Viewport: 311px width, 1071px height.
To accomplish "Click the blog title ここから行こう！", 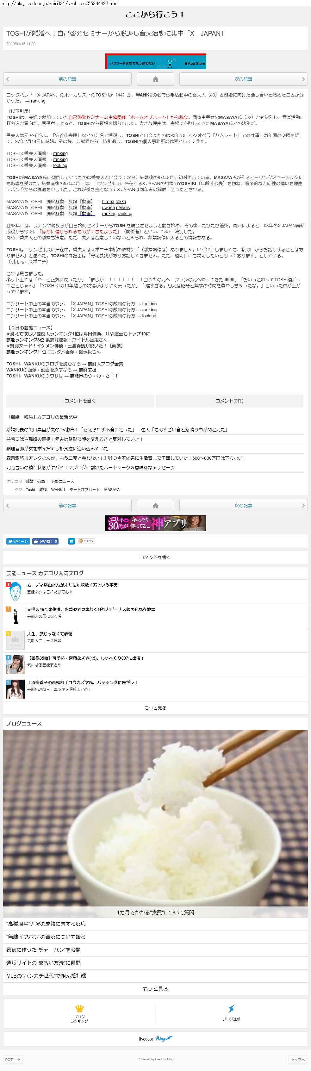I will click(x=156, y=15).
